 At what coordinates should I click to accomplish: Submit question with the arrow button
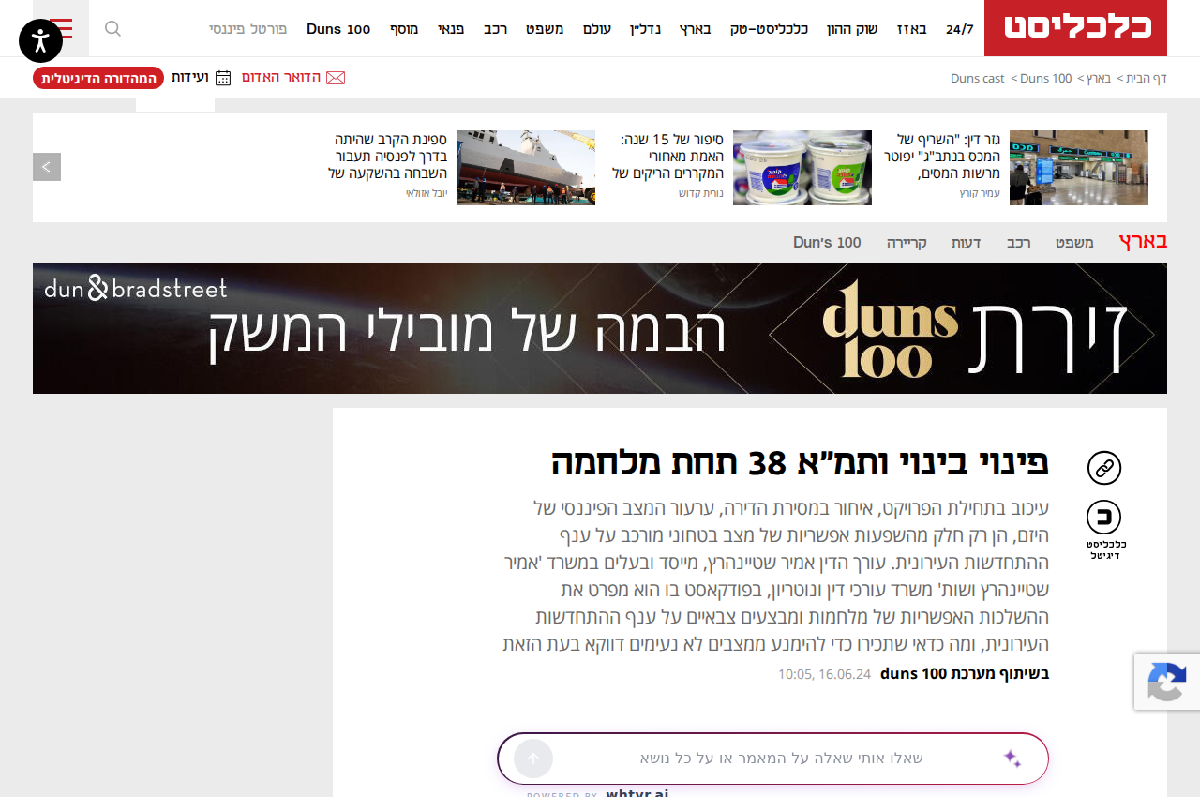[533, 759]
